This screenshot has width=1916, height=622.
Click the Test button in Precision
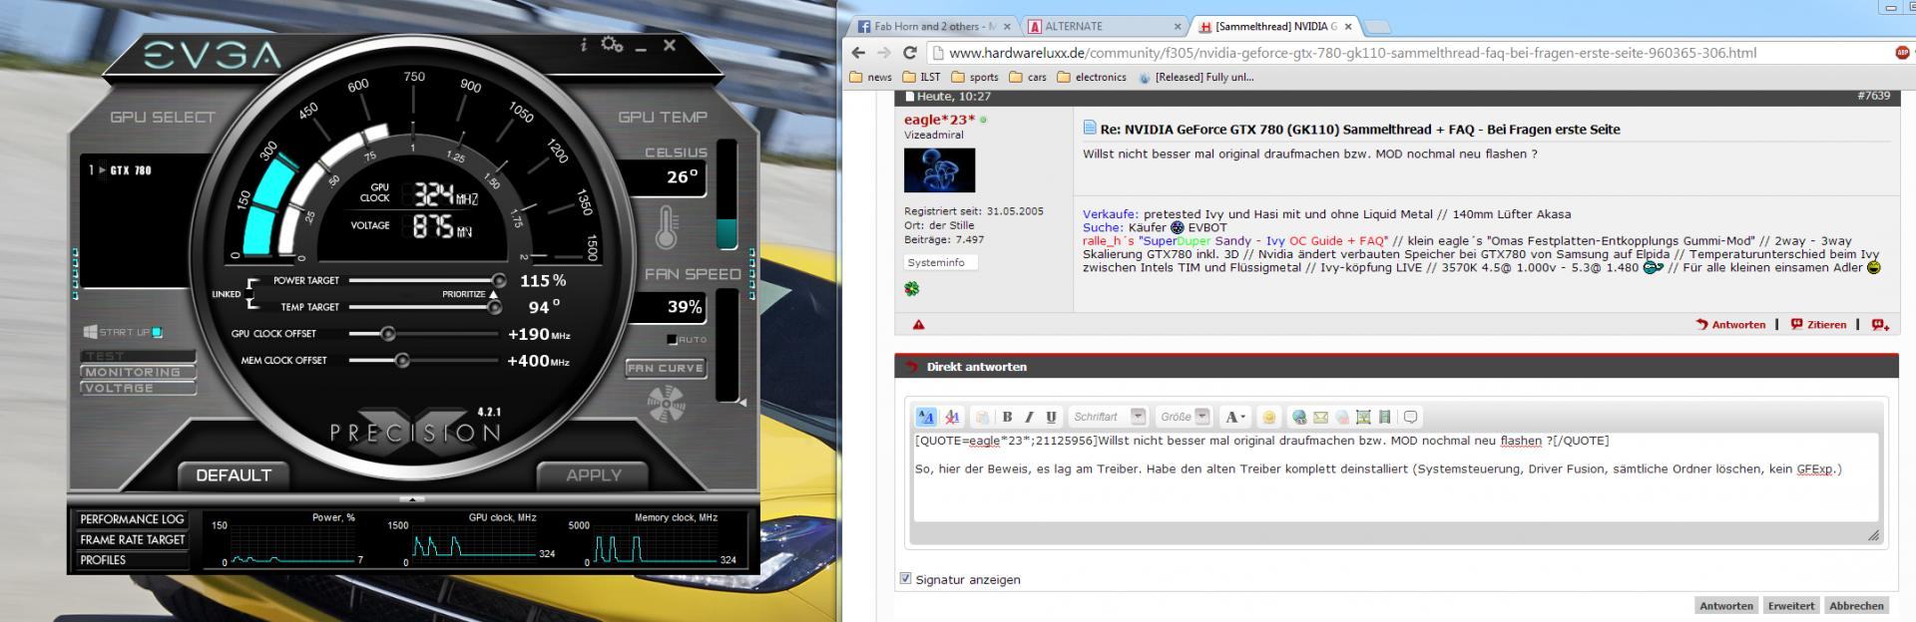tap(138, 356)
